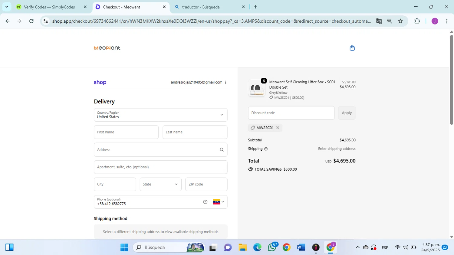454x255 pixels.
Task: Open browser extensions menu
Action: [417, 21]
